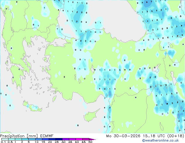Click the legend label '45'
The width and height of the screenshot is (185, 143).
[83, 142]
